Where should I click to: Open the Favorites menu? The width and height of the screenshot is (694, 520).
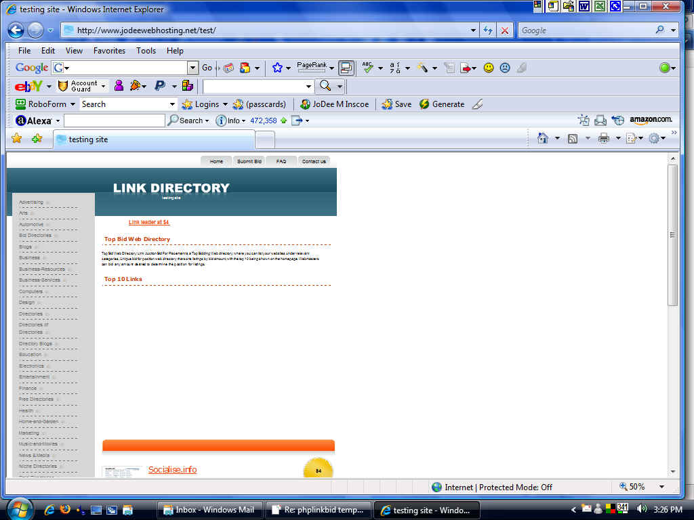(109, 51)
